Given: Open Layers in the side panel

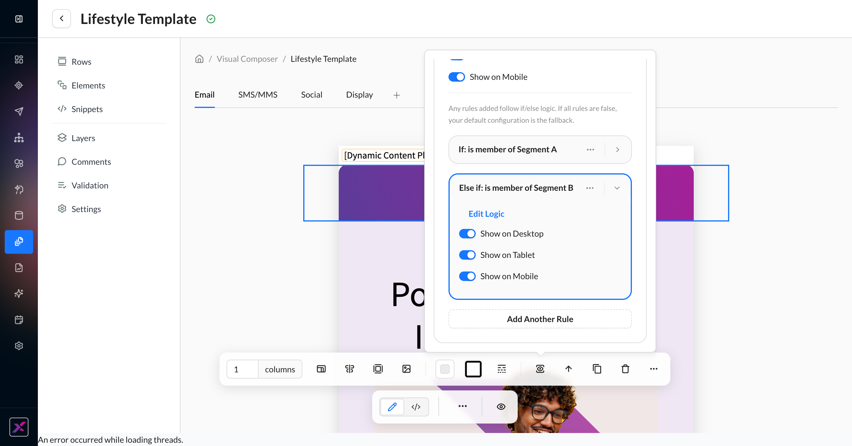Looking at the screenshot, I should pos(76,138).
